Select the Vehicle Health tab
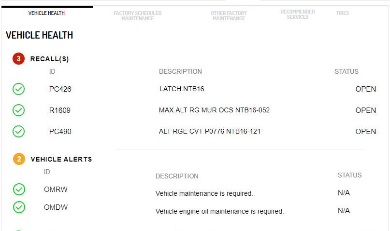The image size is (390, 231). click(x=46, y=13)
